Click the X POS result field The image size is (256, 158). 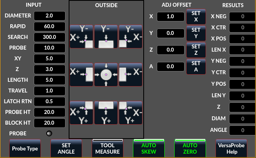(243, 39)
